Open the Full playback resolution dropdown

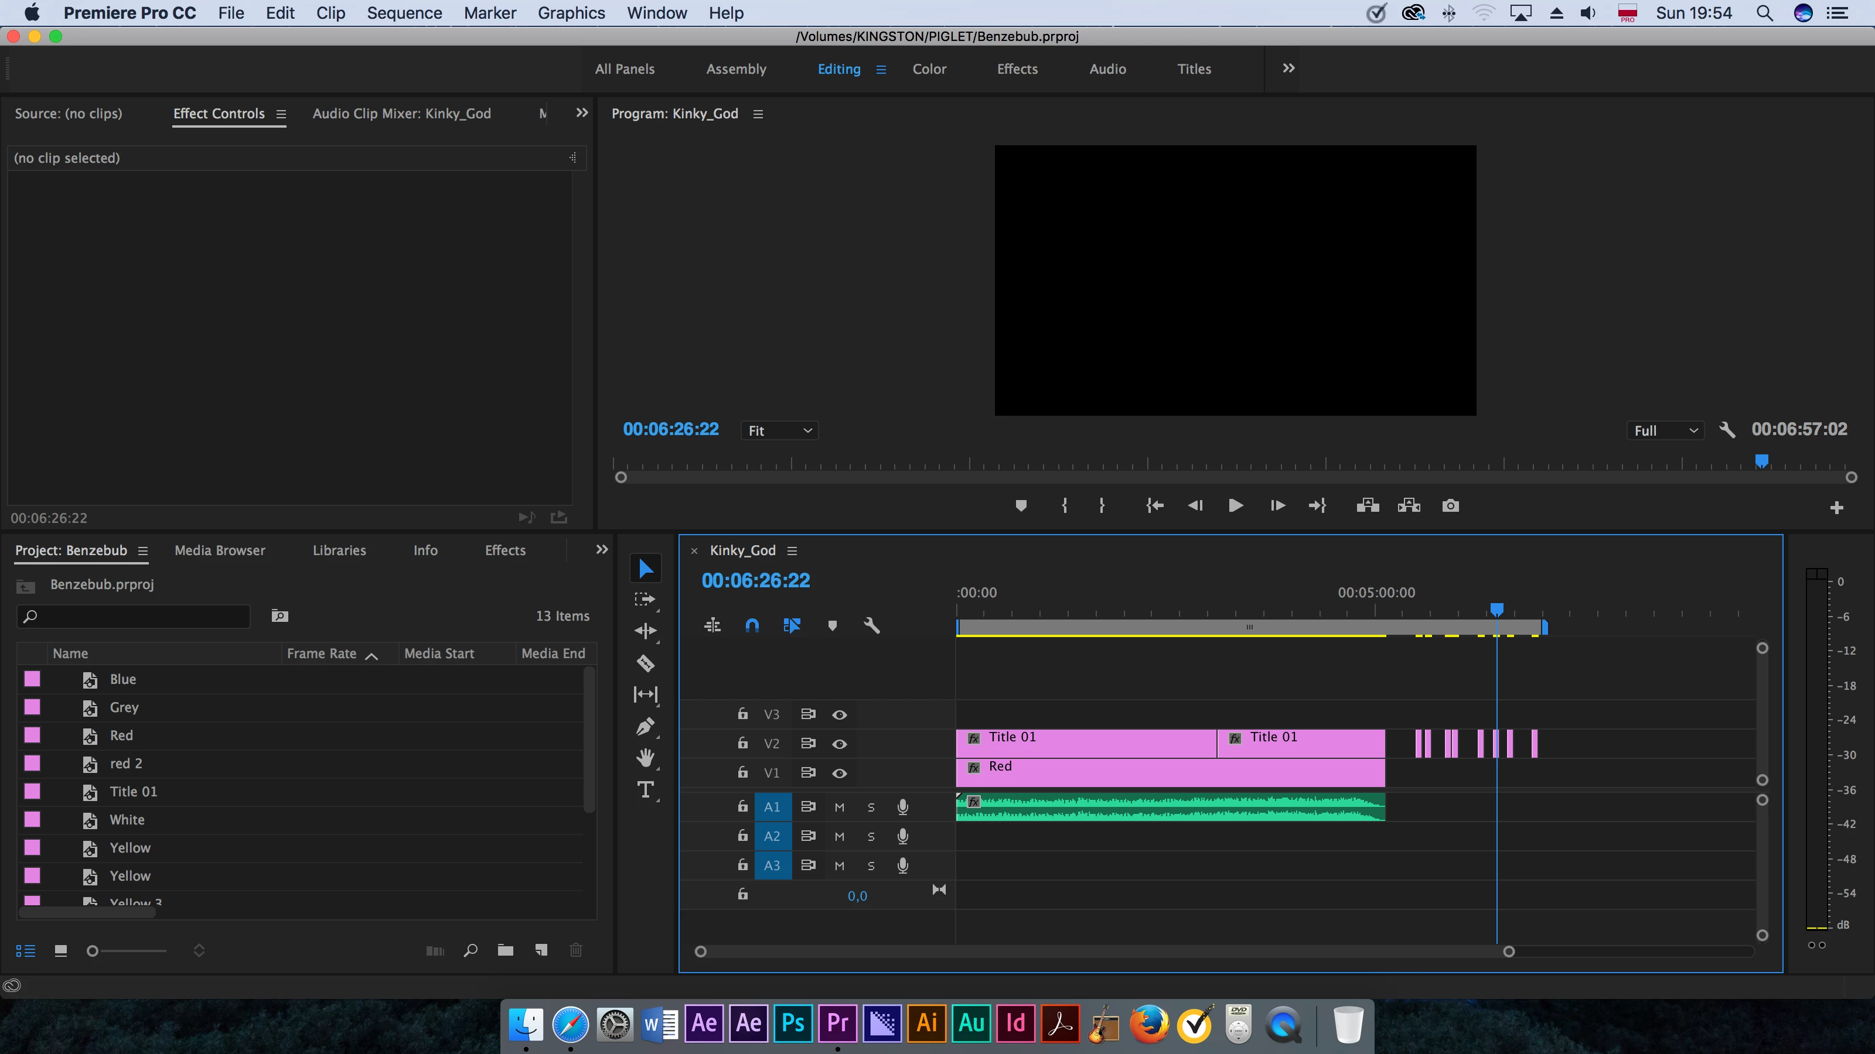pyautogui.click(x=1665, y=430)
